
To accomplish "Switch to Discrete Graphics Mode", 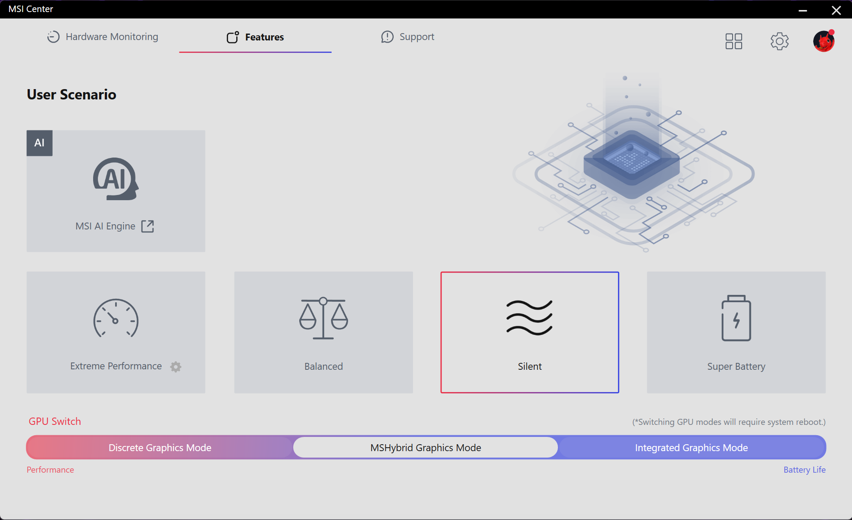I will click(160, 448).
